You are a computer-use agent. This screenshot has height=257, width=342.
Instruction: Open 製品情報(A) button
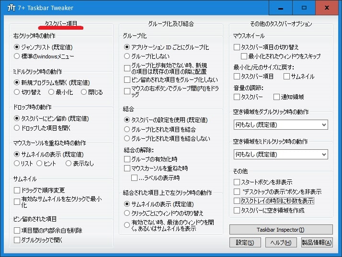pyautogui.click(x=317, y=242)
